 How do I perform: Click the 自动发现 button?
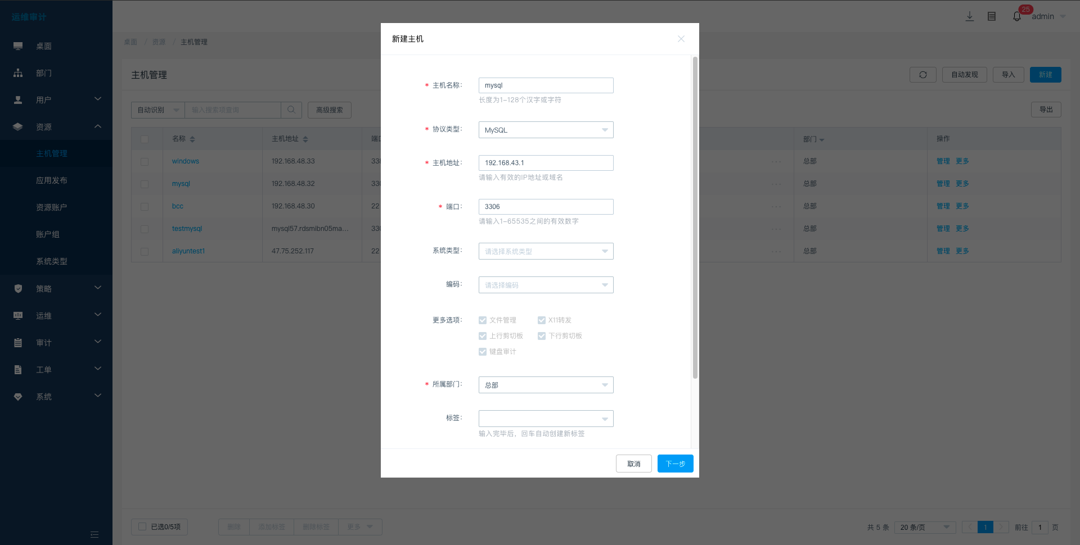(965, 75)
